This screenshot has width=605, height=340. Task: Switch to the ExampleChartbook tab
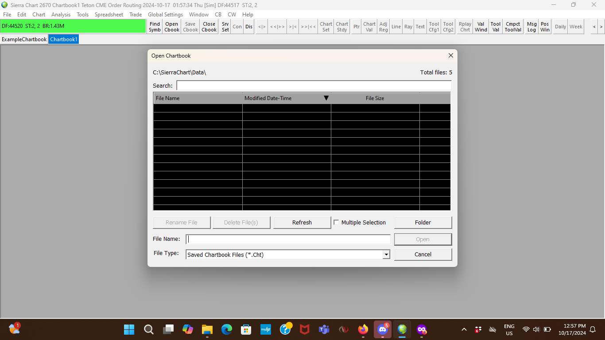point(24,39)
